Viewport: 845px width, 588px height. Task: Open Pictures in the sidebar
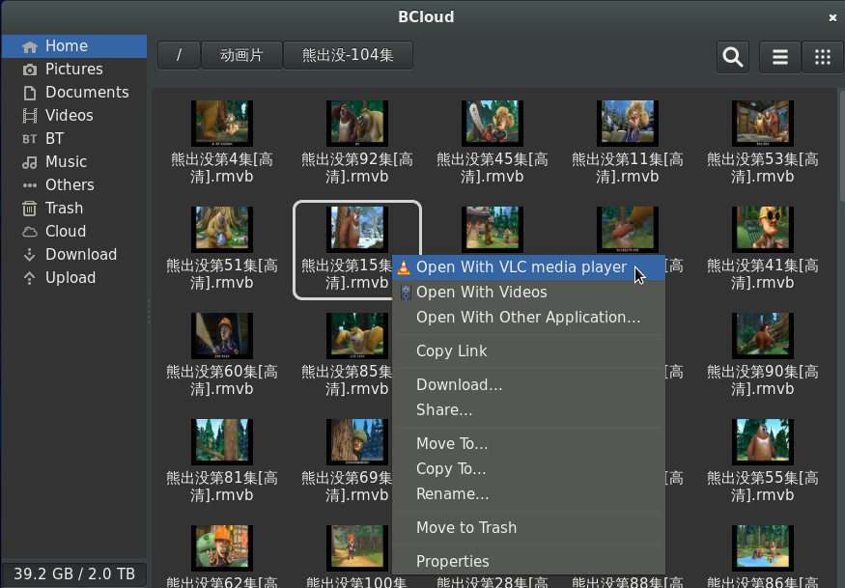tap(73, 70)
